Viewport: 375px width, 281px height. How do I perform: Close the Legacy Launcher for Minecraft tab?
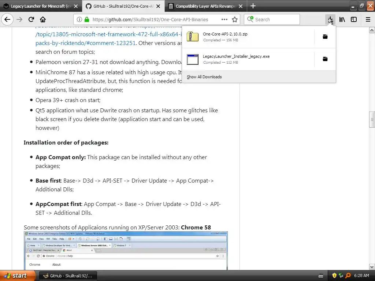click(x=76, y=6)
